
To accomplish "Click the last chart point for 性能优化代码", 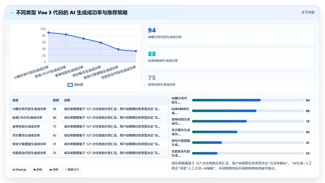I will click(136, 51).
